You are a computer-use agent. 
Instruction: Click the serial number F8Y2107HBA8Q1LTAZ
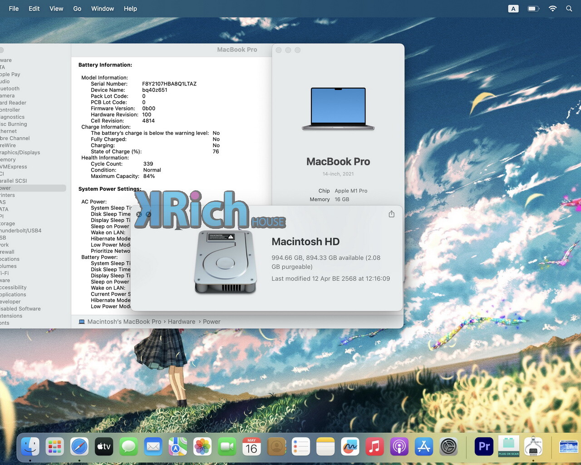(169, 84)
